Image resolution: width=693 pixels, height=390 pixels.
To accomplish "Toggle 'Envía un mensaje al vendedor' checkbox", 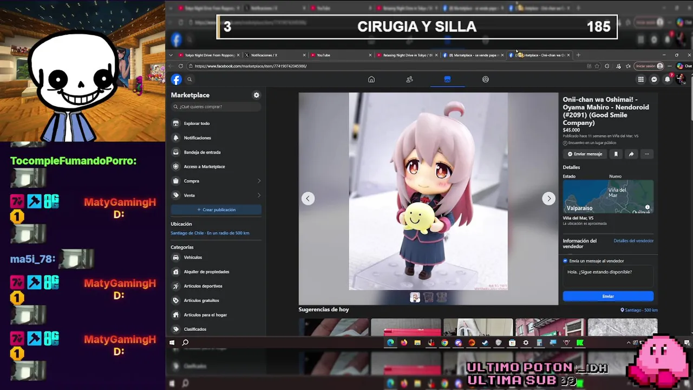I will (565, 261).
